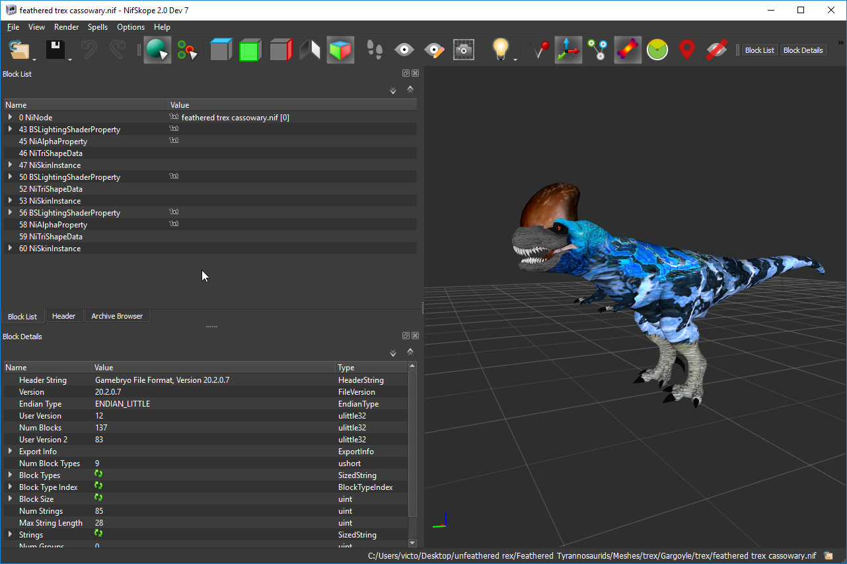Viewport: 847px width, 564px height.
Task: Open the Spells menu
Action: point(98,27)
